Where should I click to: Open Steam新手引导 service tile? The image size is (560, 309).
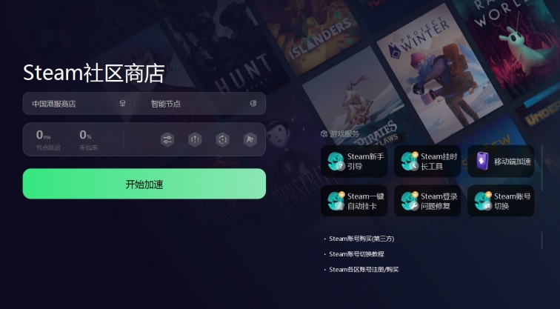pos(354,161)
